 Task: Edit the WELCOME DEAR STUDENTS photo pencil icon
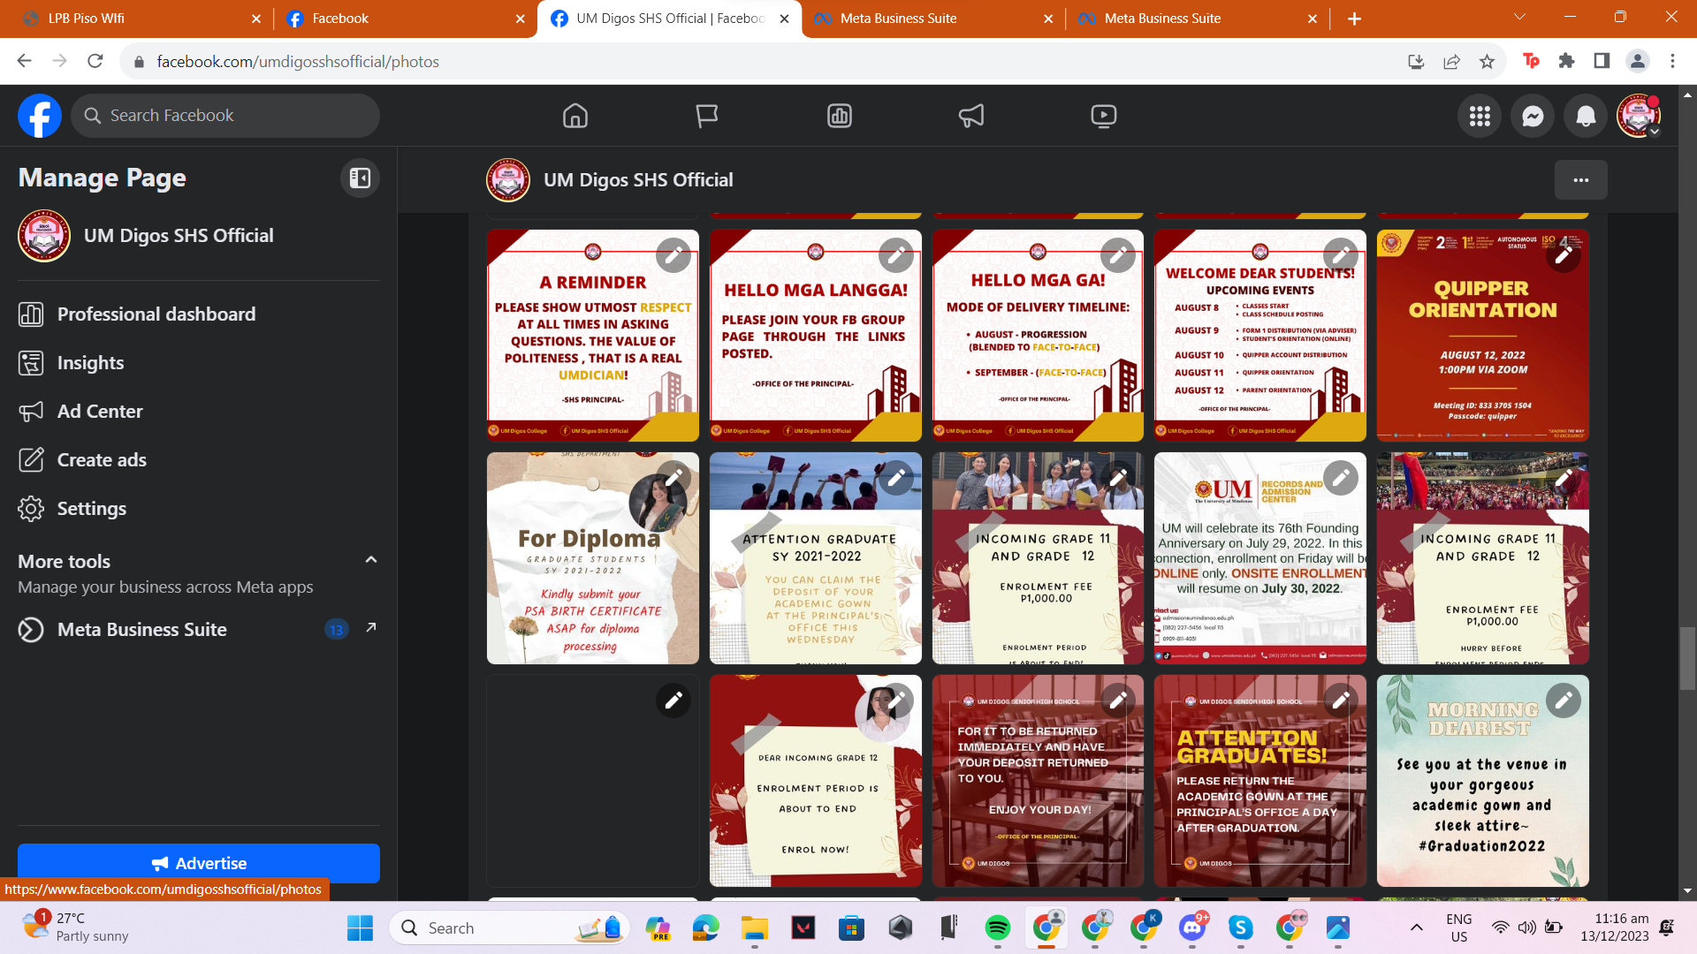pyautogui.click(x=1341, y=255)
